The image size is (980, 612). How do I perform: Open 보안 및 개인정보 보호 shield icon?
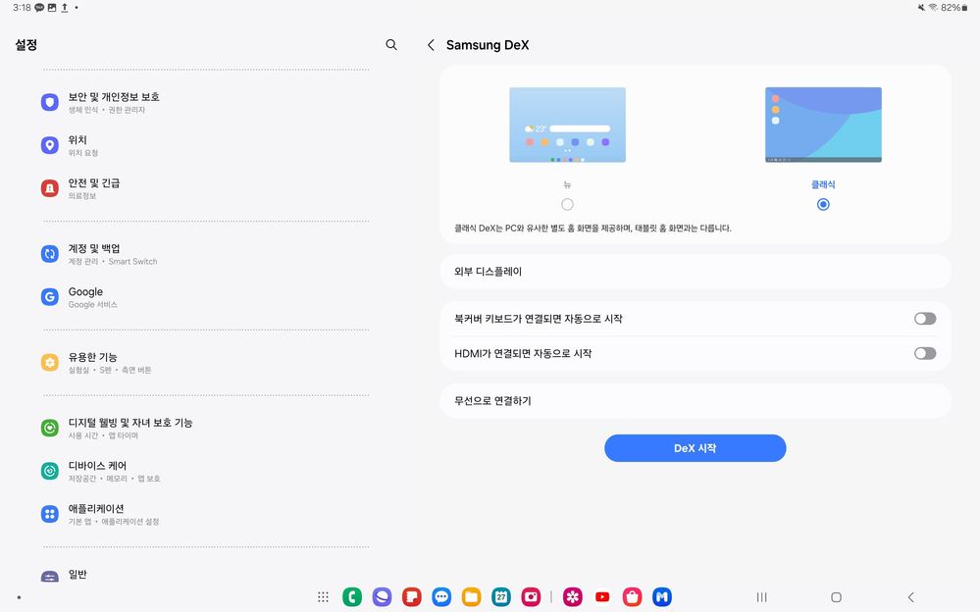tap(50, 102)
